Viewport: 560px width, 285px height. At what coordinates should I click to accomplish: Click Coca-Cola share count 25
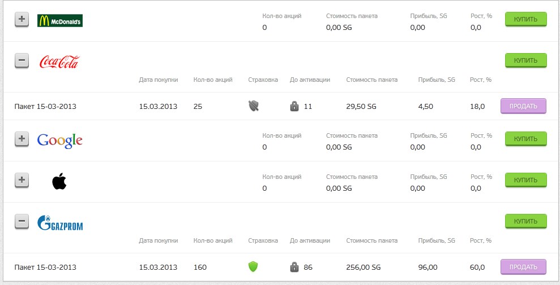[198, 107]
